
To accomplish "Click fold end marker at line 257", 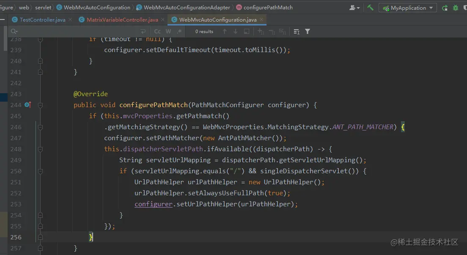I will (x=40, y=248).
